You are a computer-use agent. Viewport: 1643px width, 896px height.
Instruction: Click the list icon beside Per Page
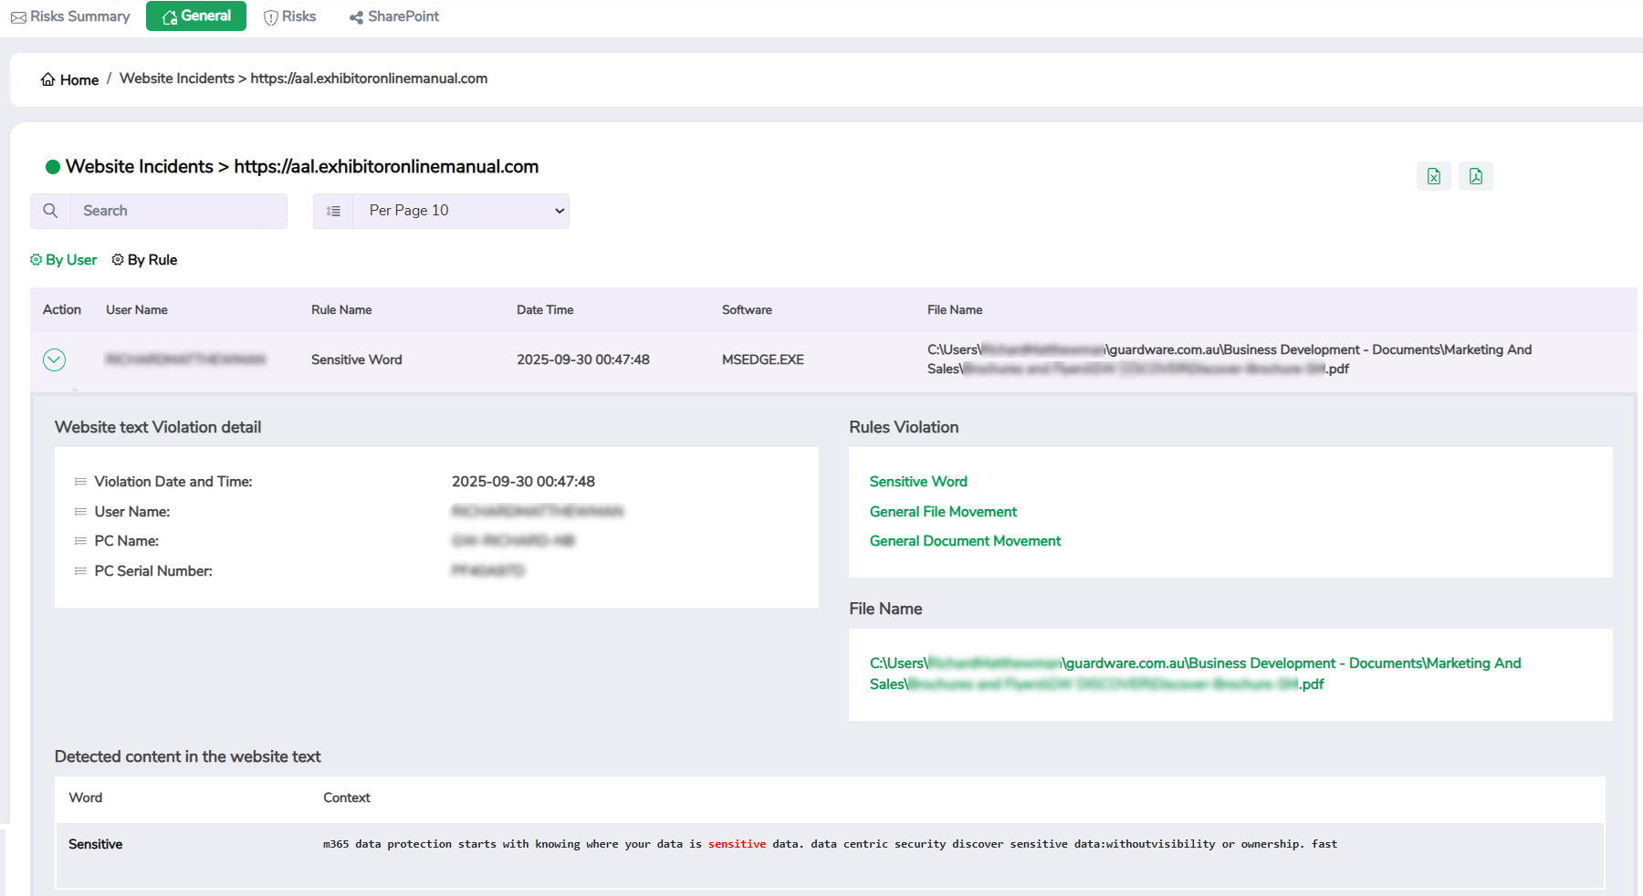[333, 211]
